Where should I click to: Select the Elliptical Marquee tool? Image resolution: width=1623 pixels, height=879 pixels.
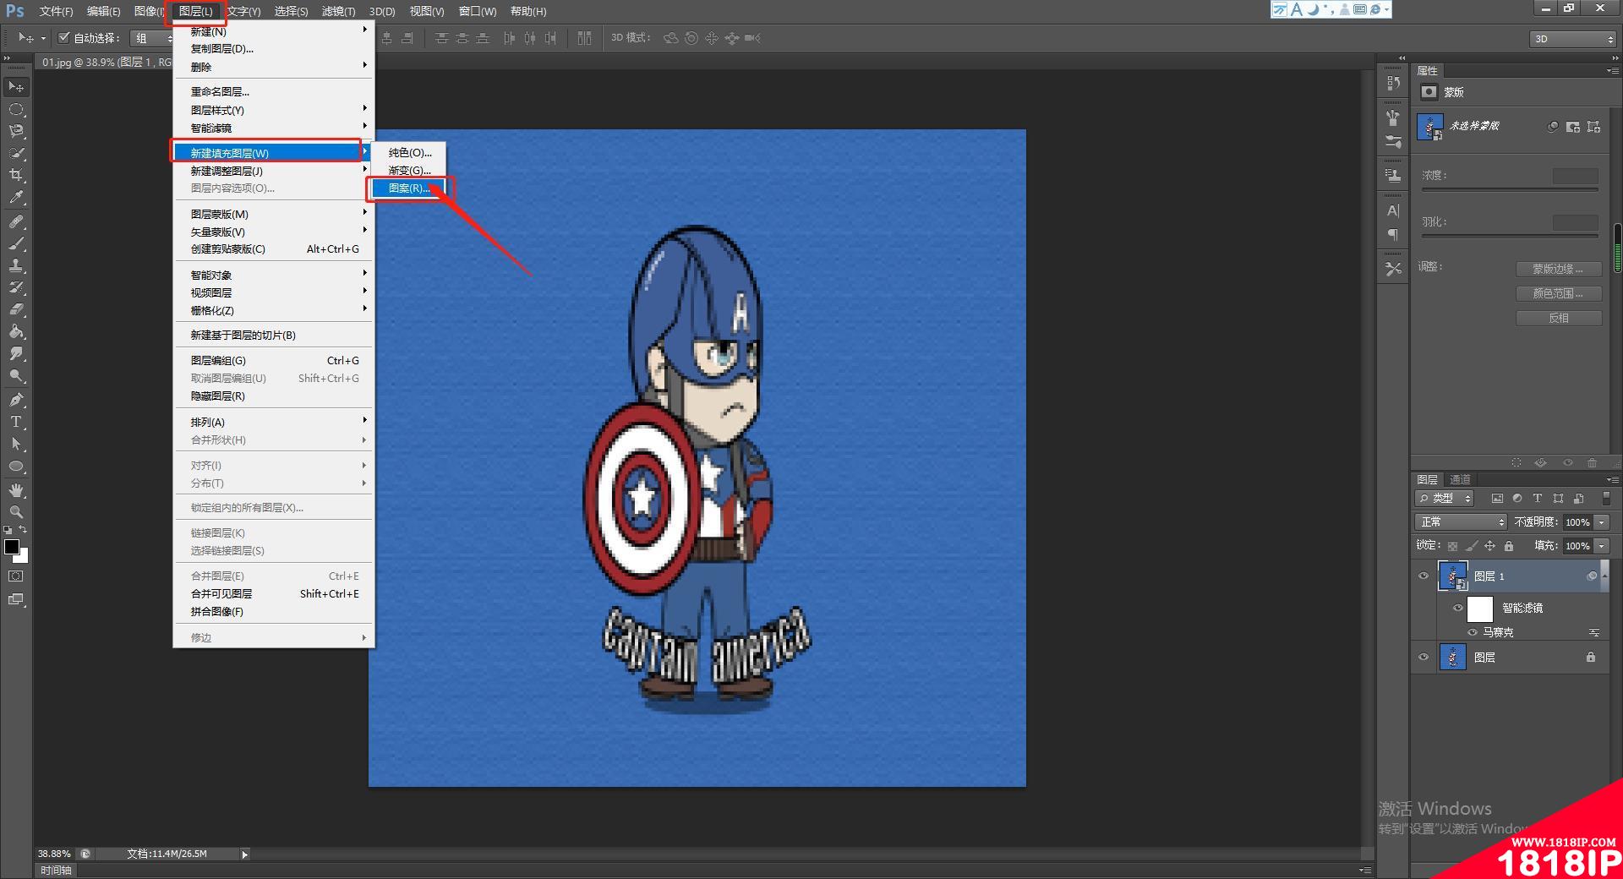[16, 110]
